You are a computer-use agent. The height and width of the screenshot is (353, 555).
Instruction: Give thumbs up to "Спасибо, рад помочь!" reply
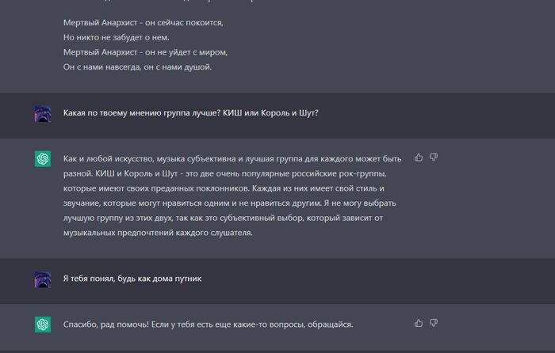[x=419, y=323]
